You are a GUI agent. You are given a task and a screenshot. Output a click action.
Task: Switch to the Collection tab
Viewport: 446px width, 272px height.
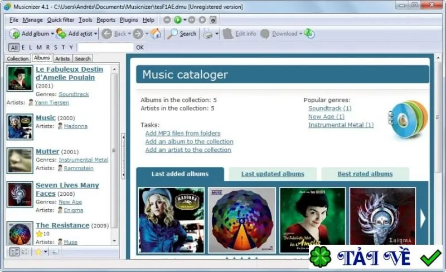coord(18,58)
